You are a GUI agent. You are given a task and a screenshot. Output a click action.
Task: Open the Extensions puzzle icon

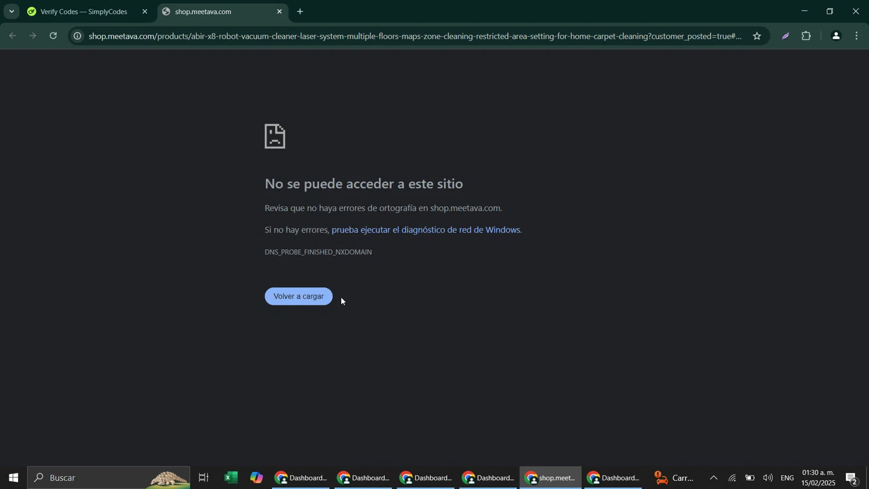(806, 36)
